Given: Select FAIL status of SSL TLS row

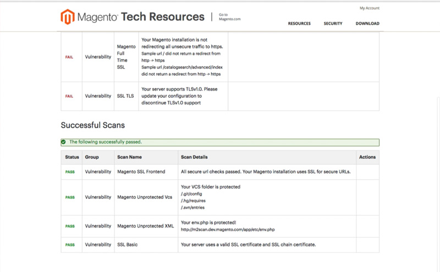Looking at the screenshot, I should click(x=69, y=96).
